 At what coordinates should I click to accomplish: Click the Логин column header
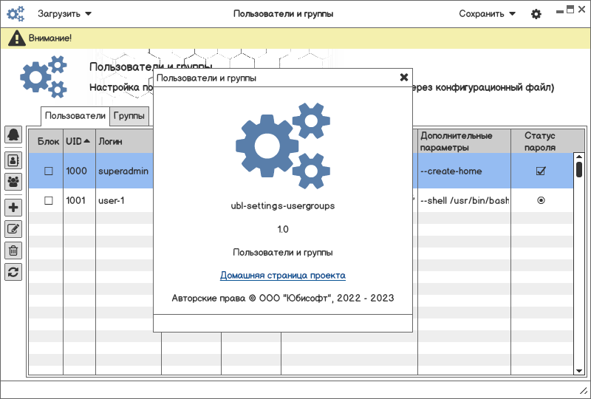point(124,141)
